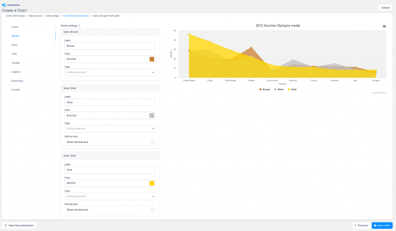Open the chart export hamburger menu
Image resolution: width=396 pixels, height=231 pixels.
pos(384,26)
